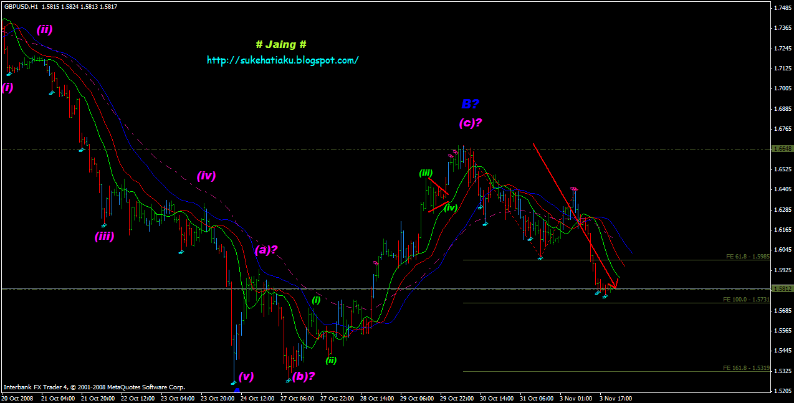Select the green '(iii)' sub-wave label
Image resolution: width=794 pixels, height=403 pixels.
426,173
